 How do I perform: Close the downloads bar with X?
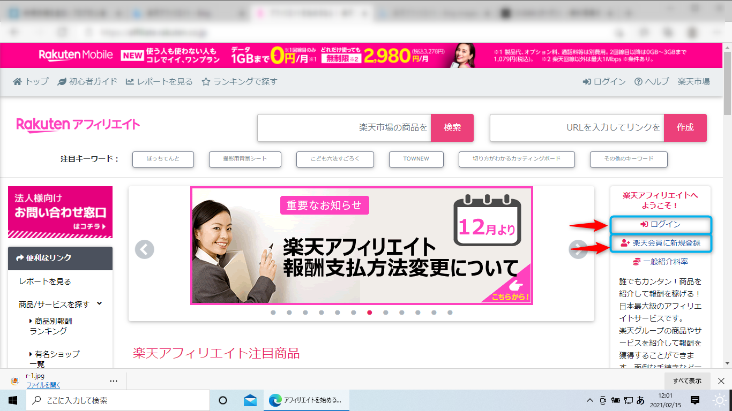pos(721,380)
